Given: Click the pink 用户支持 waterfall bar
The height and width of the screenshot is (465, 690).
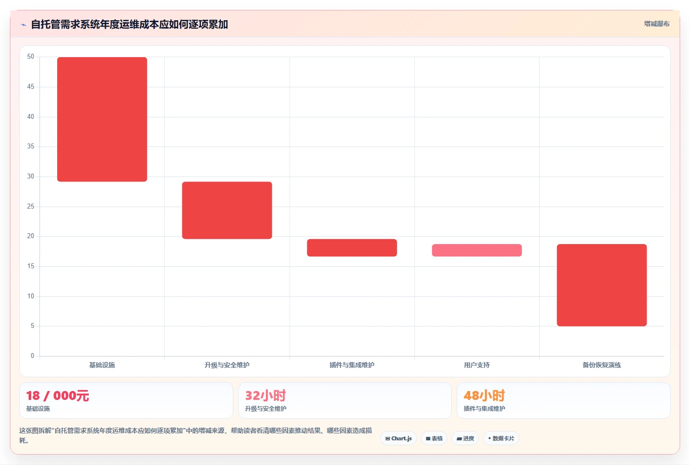Looking at the screenshot, I should coord(477,250).
